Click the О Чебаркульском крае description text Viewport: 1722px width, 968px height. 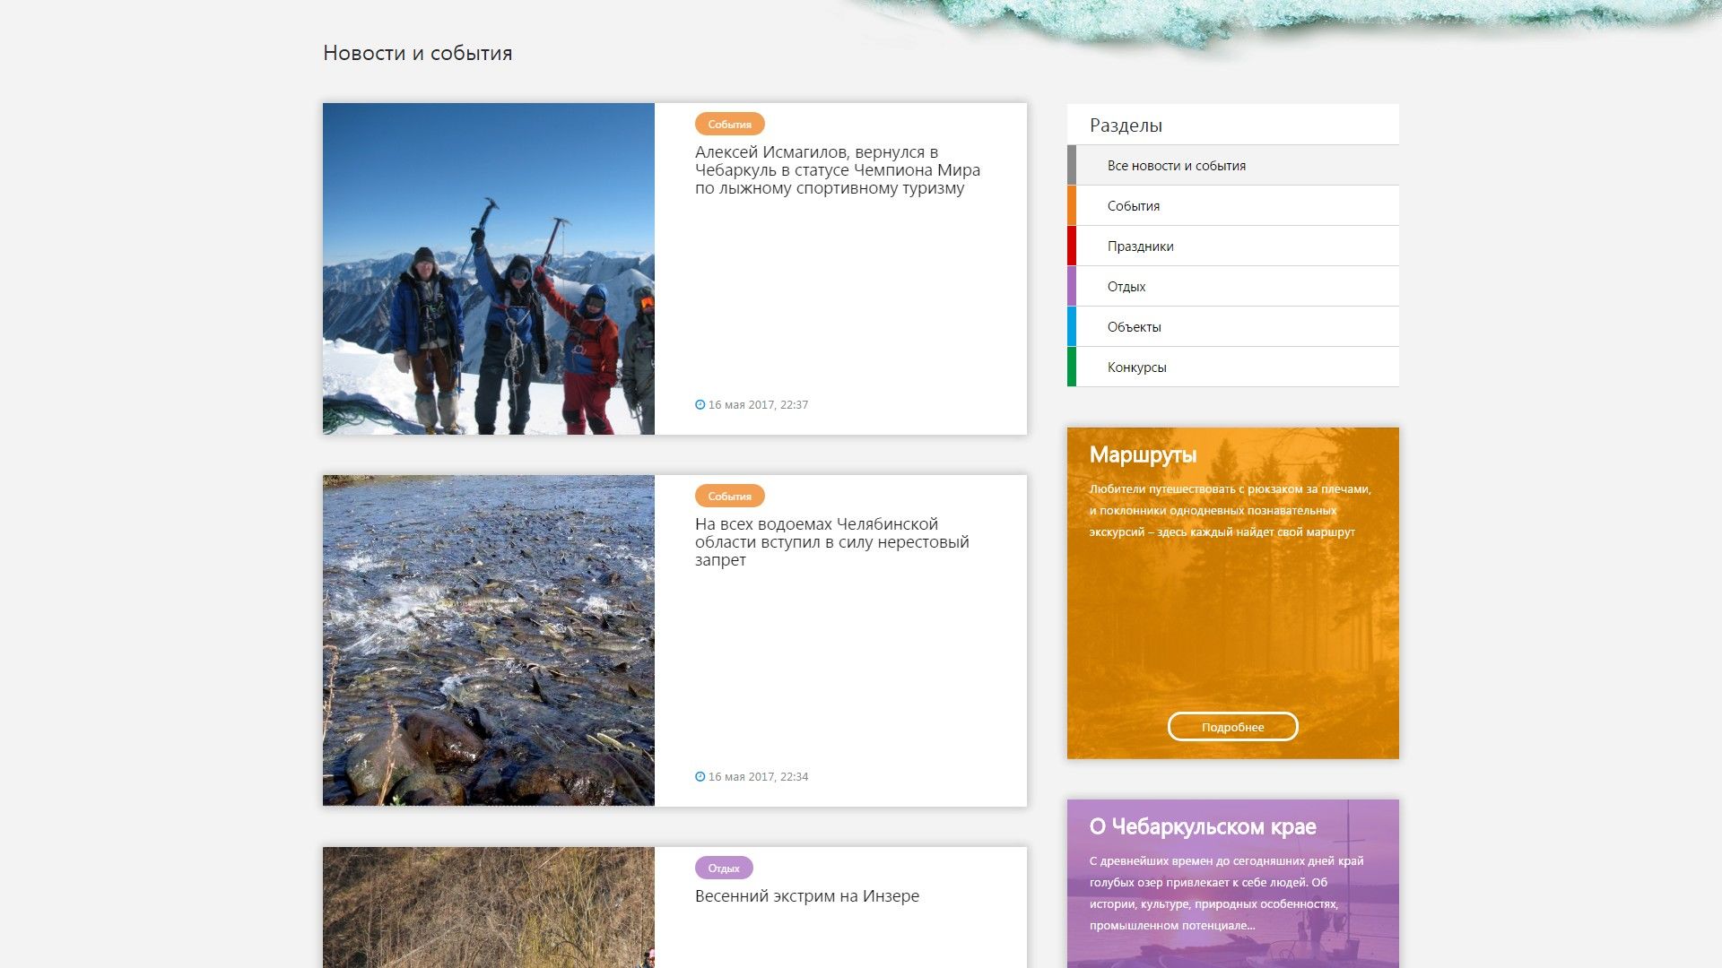(x=1227, y=894)
